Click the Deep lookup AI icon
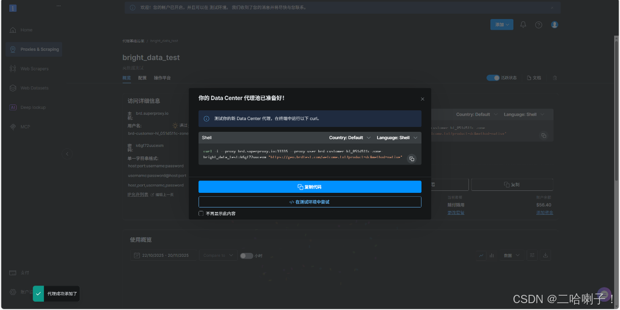Viewport: 620px width, 310px height. tap(13, 107)
